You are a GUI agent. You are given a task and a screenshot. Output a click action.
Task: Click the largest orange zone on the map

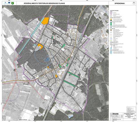tap(45, 21)
